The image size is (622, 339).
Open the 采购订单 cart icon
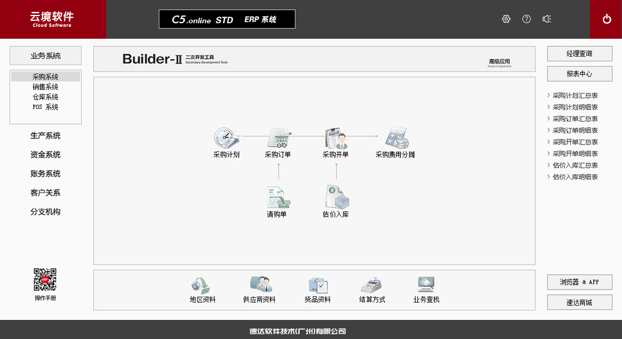click(278, 138)
